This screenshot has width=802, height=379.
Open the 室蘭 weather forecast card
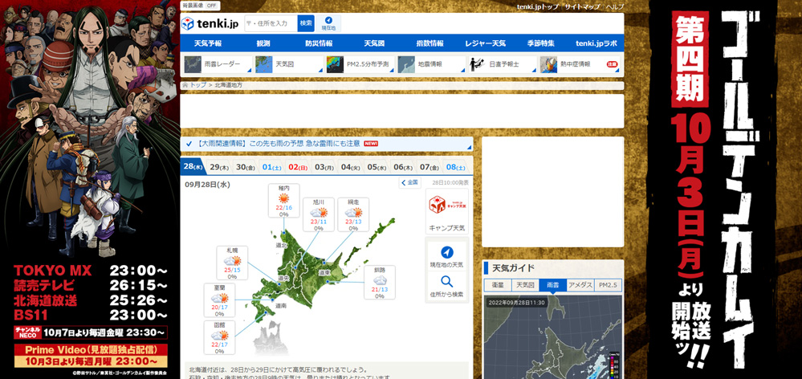[x=219, y=300]
